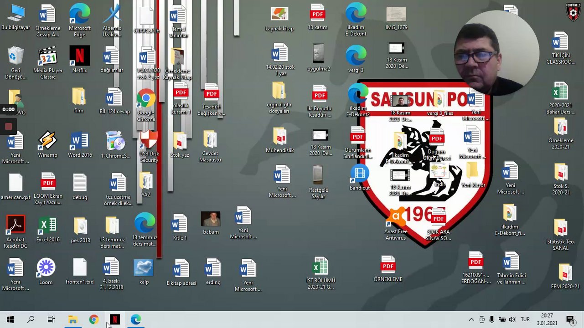Screen dimensions: 584x328
Task: Open the Windows Start menu
Action: pyautogui.click(x=10, y=320)
